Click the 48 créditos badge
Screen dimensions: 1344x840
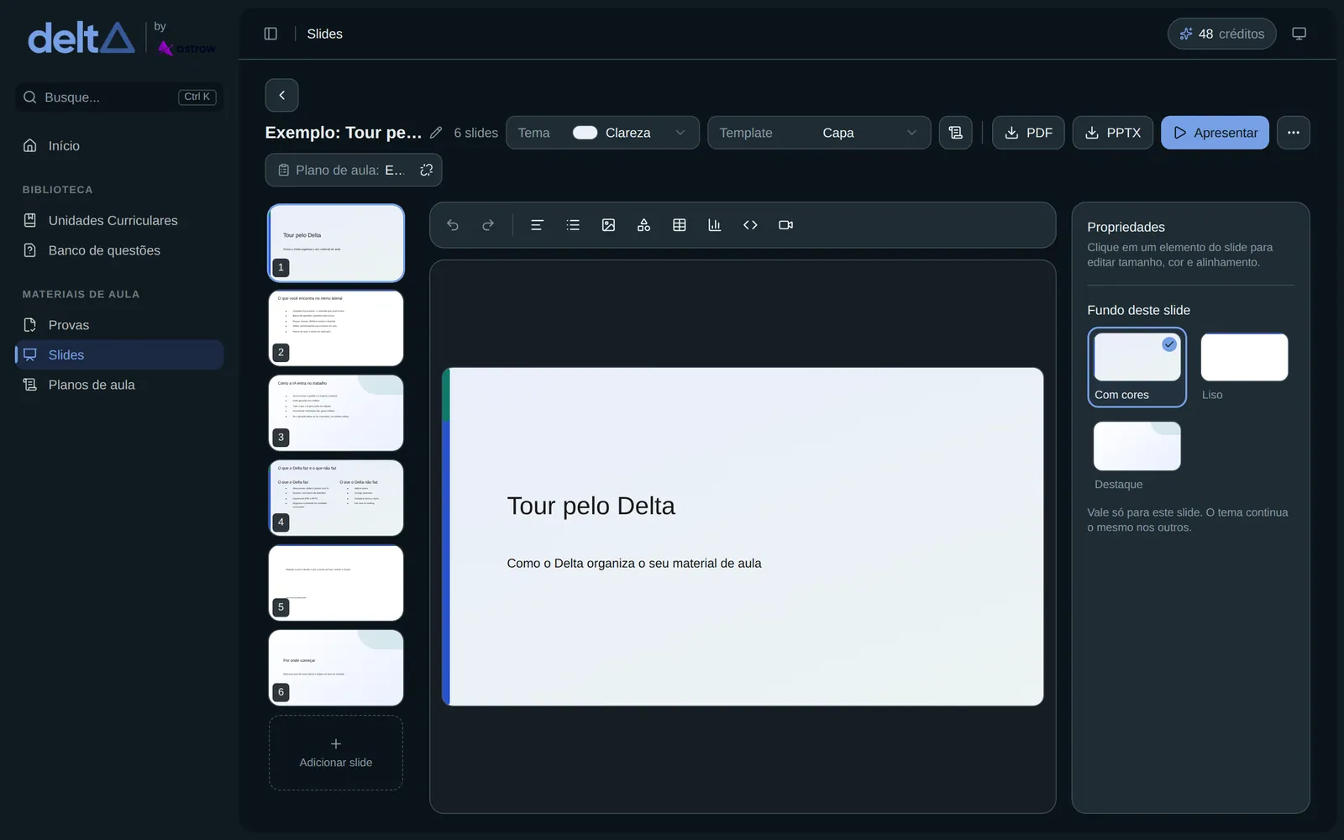tap(1222, 34)
